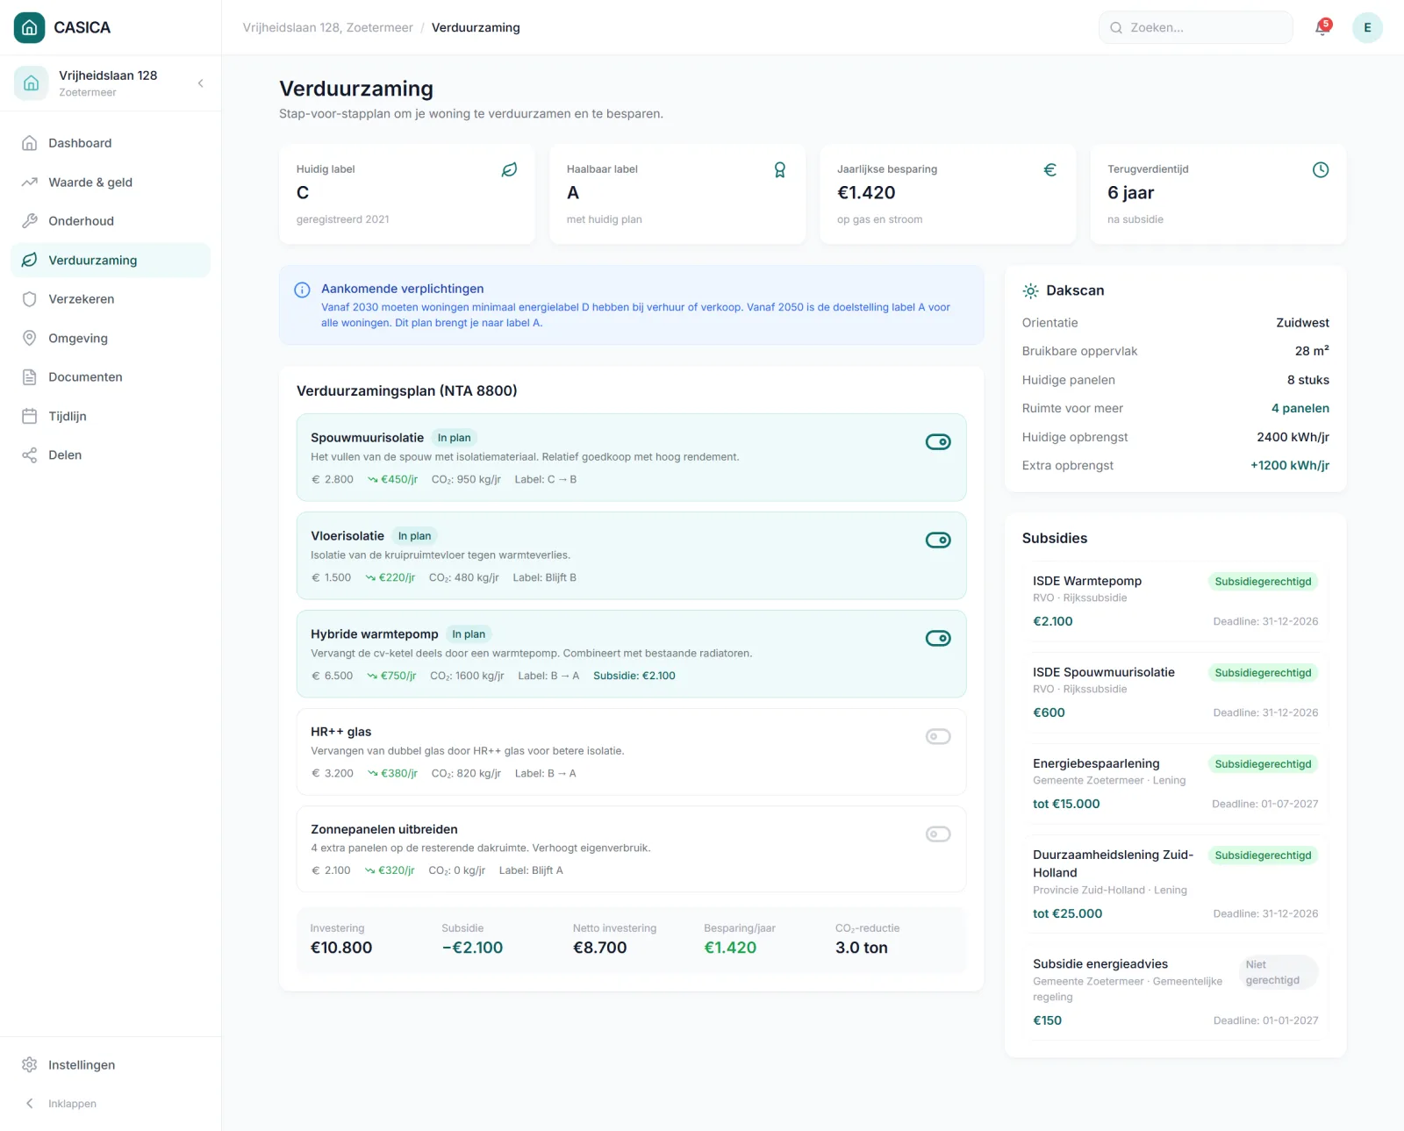Click 'In plan' badge on Vloerisolatie
This screenshot has width=1404, height=1131.
pos(414,536)
